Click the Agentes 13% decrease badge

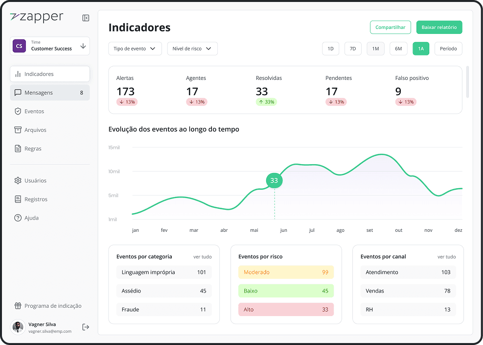pos(197,102)
